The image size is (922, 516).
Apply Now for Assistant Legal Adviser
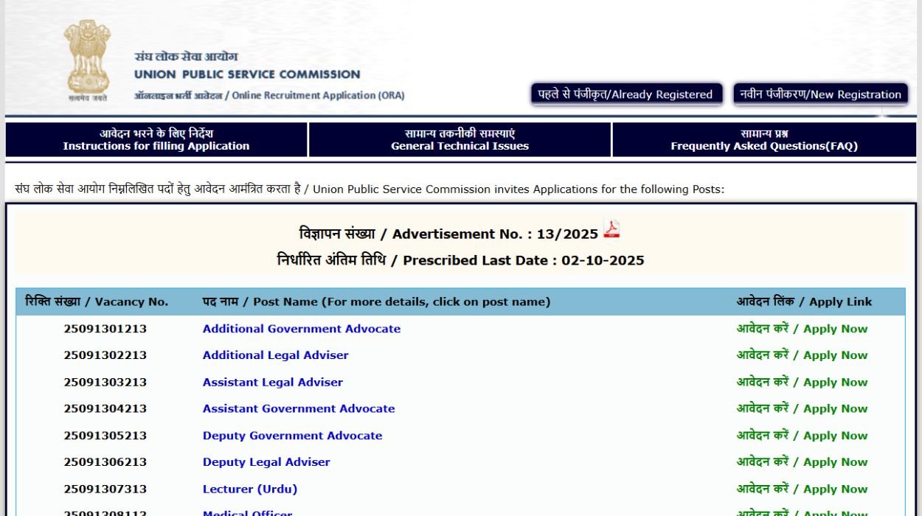pyautogui.click(x=801, y=382)
